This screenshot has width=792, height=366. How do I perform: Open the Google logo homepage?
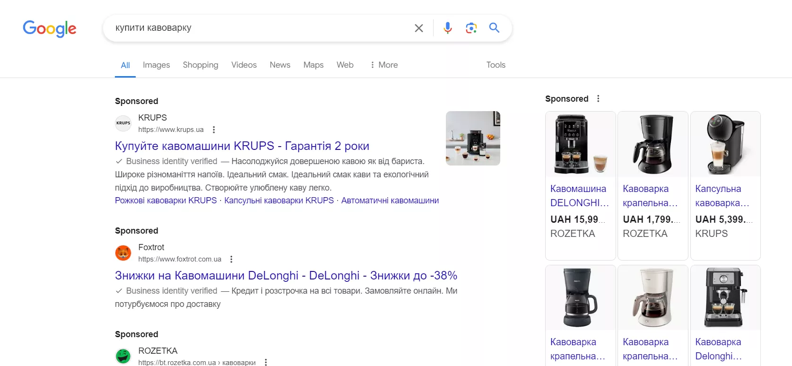pos(50,28)
